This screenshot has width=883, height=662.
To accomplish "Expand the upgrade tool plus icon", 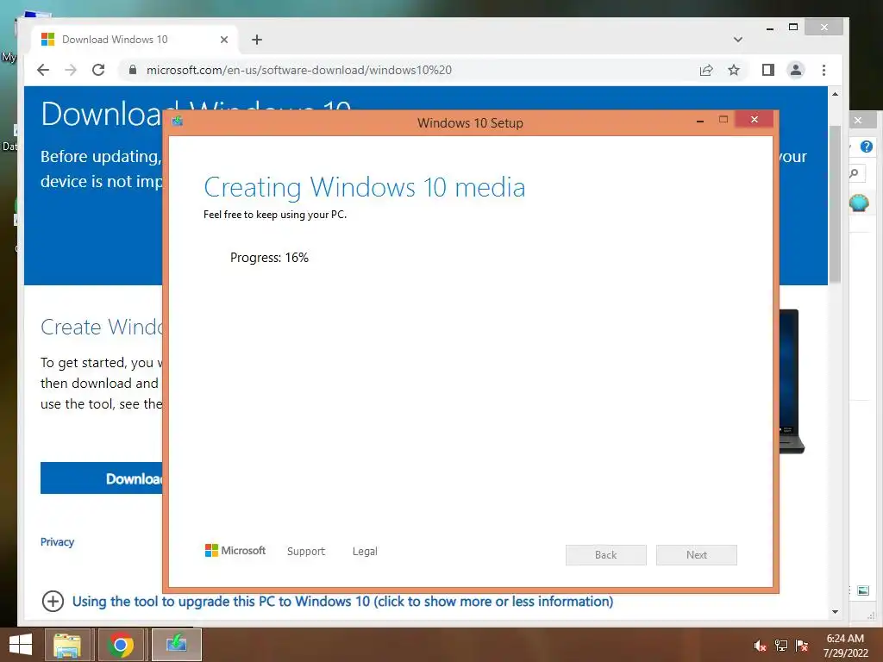I will 53,601.
